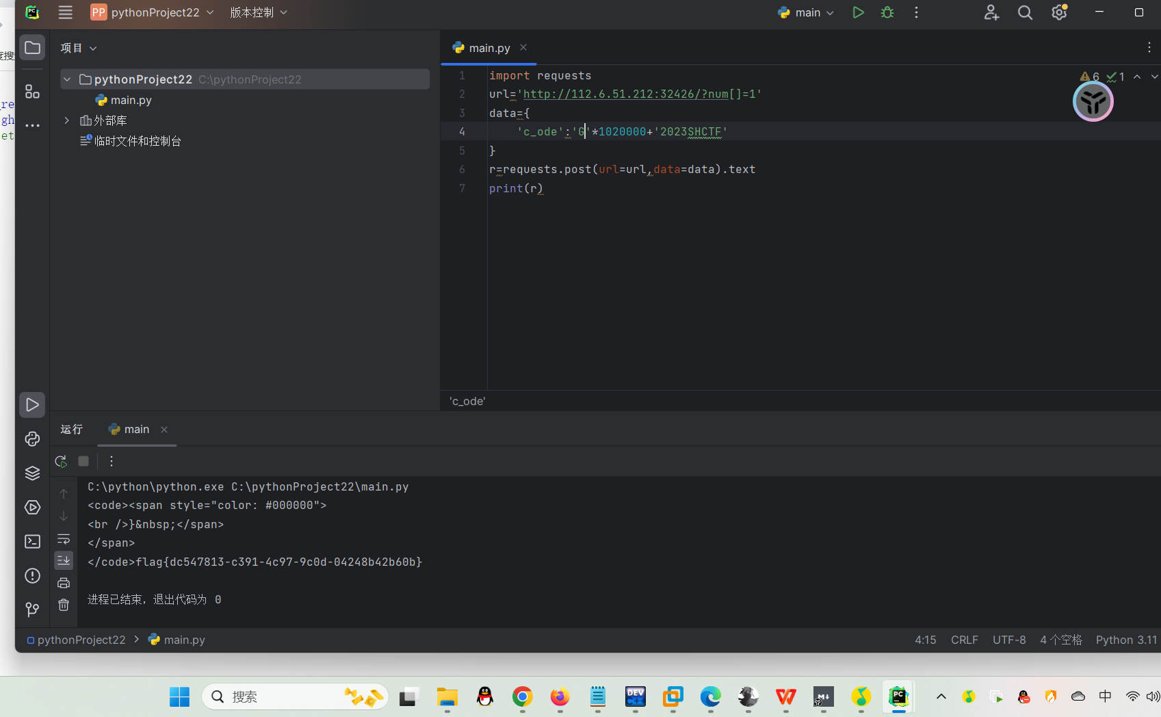Open PyCharm from the taskbar

[898, 696]
